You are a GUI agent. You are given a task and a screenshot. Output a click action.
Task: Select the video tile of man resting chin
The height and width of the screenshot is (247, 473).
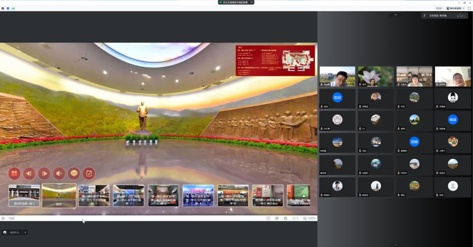[x=453, y=76]
